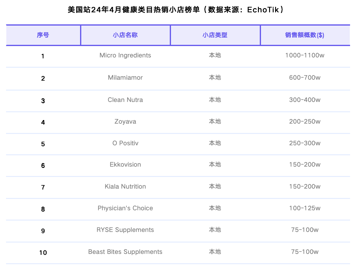Screen dimensions: 357x272
Task: Click the table title mentioning EchoTik
Action: [x=176, y=10]
